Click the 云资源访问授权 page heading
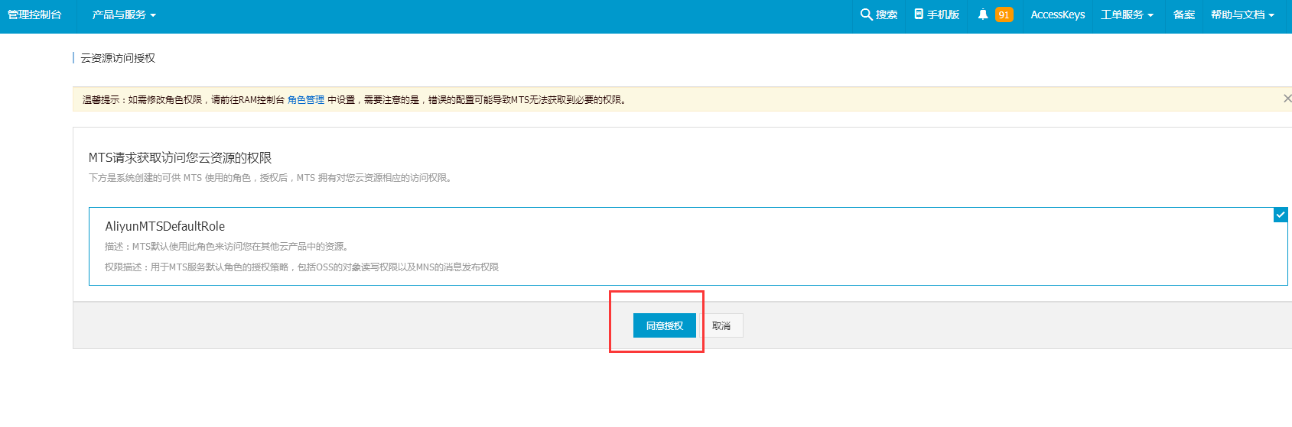Screen dimensions: 1292x427 pyautogui.click(x=118, y=58)
